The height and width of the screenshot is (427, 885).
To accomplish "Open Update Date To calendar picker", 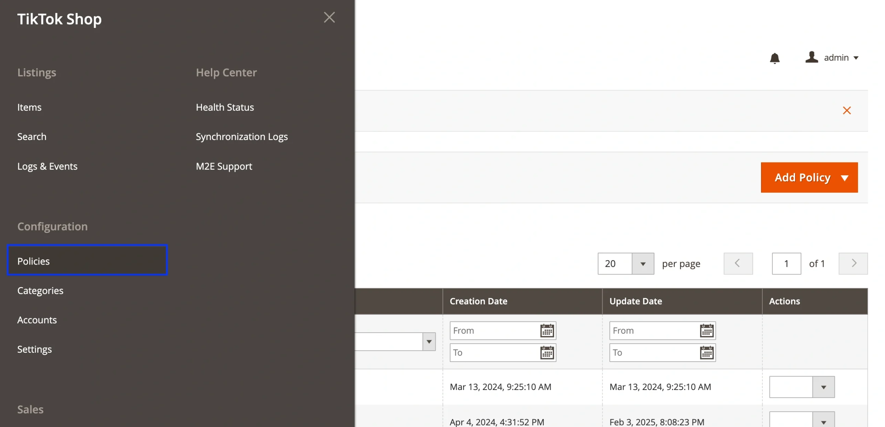I will (x=706, y=353).
